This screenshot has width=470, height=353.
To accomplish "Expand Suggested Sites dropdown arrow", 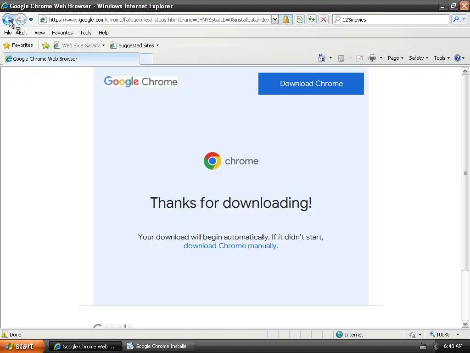I will [158, 46].
